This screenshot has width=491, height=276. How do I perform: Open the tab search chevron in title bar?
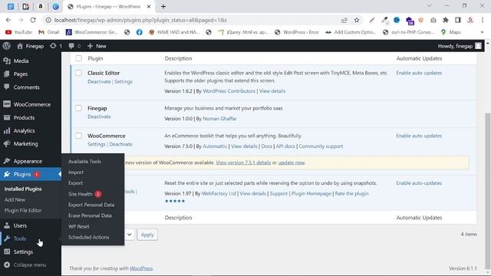click(x=430, y=5)
